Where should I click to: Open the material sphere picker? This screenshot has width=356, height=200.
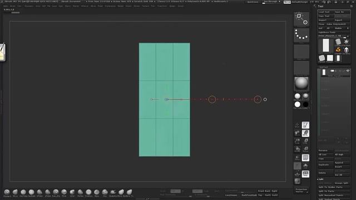301,84
